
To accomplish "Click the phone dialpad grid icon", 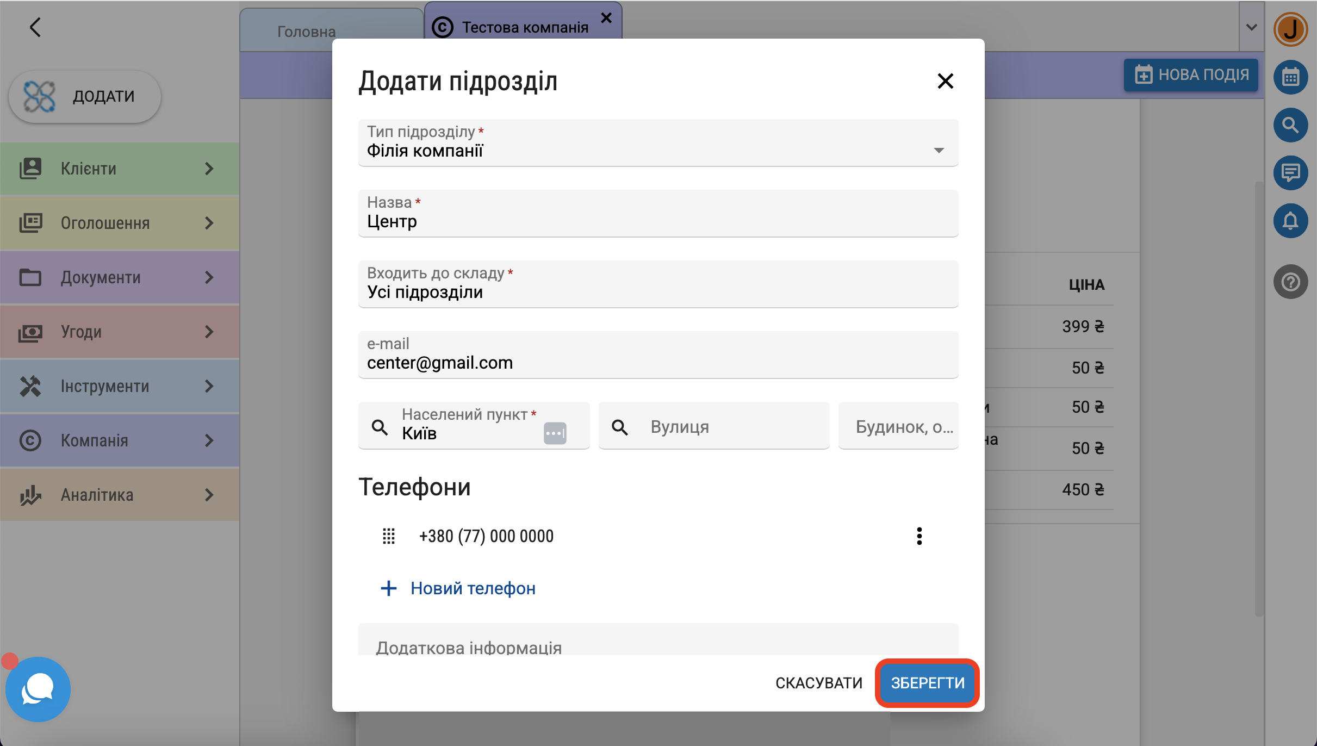I will (x=388, y=536).
